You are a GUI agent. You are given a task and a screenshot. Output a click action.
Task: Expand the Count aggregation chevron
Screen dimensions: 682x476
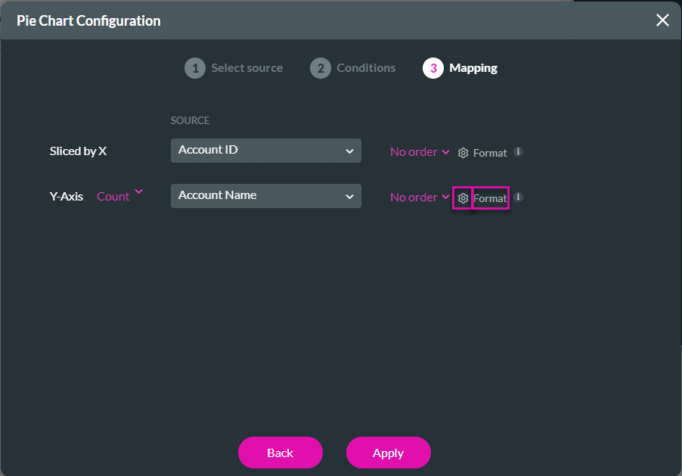pyautogui.click(x=138, y=191)
